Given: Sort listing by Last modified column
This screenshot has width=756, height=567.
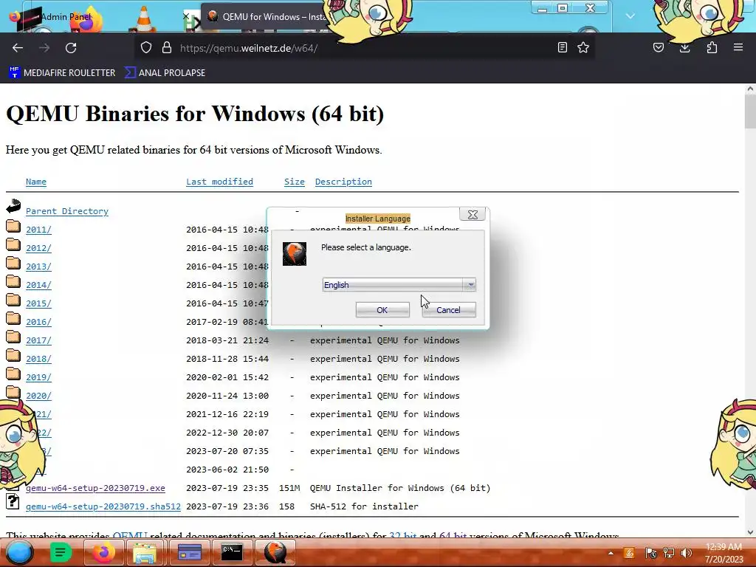Looking at the screenshot, I should 219,182.
